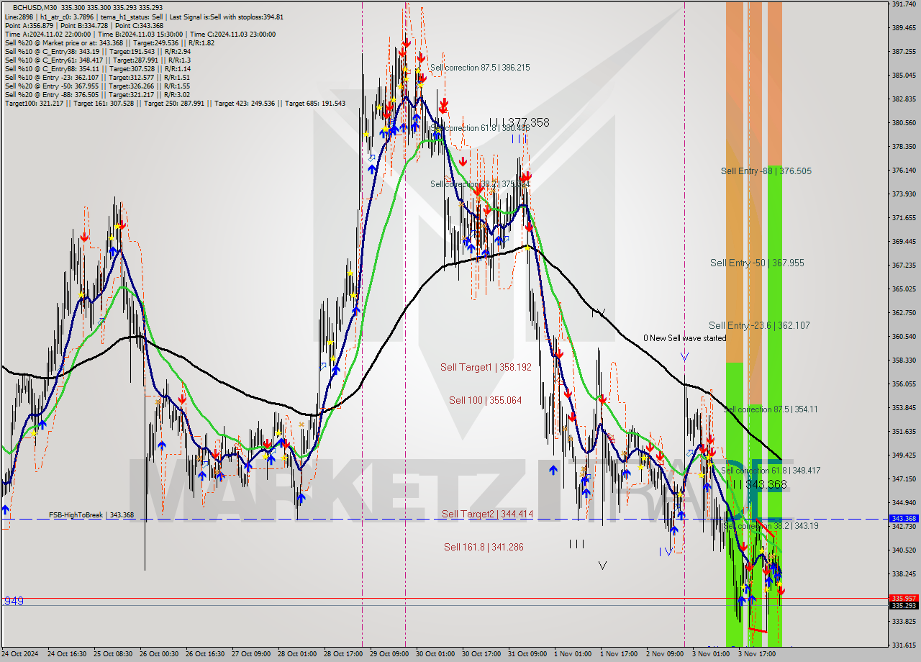Click 'Sell correction 87.5 | 386.215' label
This screenshot has width=921, height=662.
(x=479, y=68)
